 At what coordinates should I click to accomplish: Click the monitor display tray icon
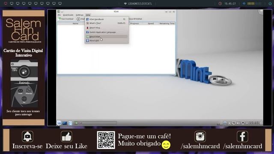(234, 123)
